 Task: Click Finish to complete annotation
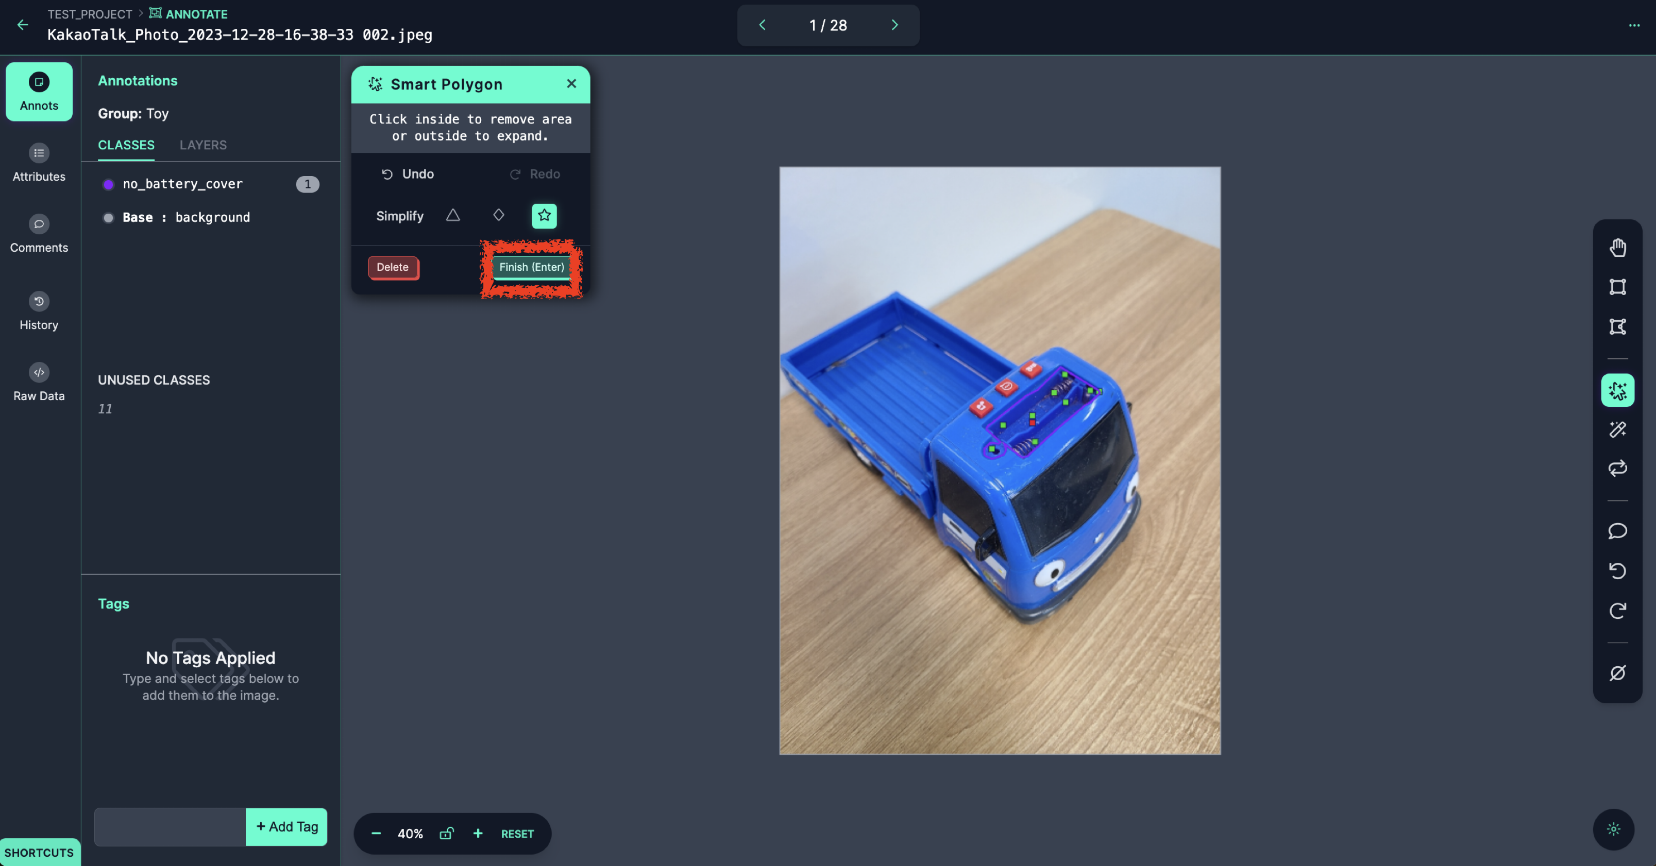click(x=530, y=267)
